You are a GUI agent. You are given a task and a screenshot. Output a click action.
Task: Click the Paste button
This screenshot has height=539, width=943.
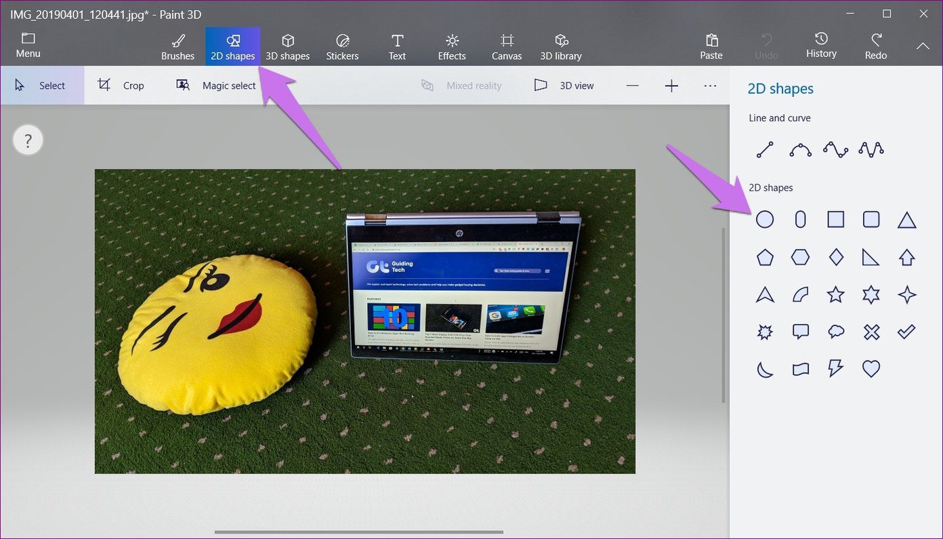click(x=711, y=47)
